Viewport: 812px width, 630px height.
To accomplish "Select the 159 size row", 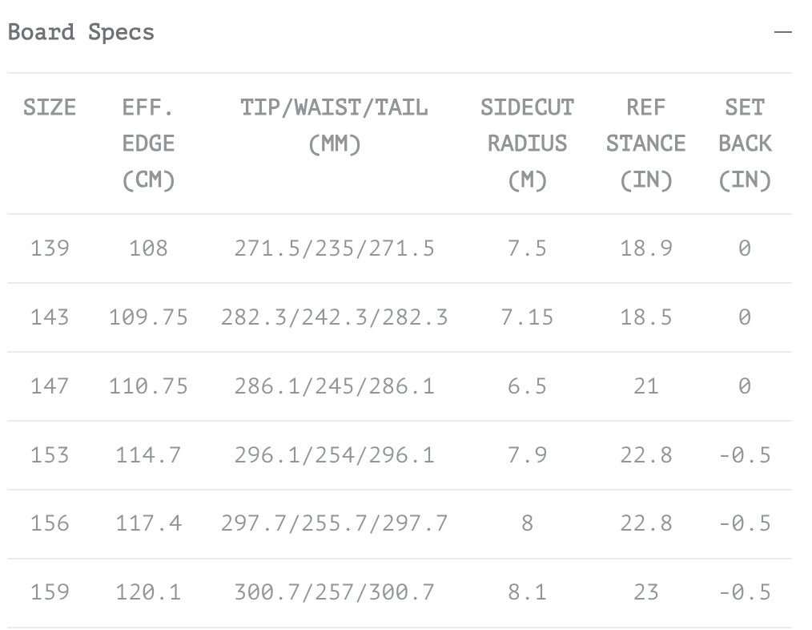I will pyautogui.click(x=50, y=593).
